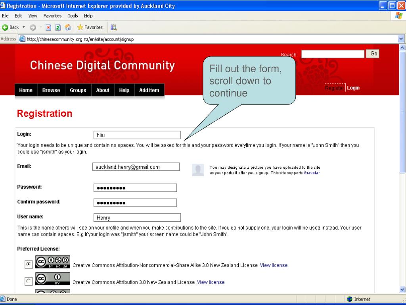
Task: Open the Add Item navigation tab
Action: click(149, 90)
